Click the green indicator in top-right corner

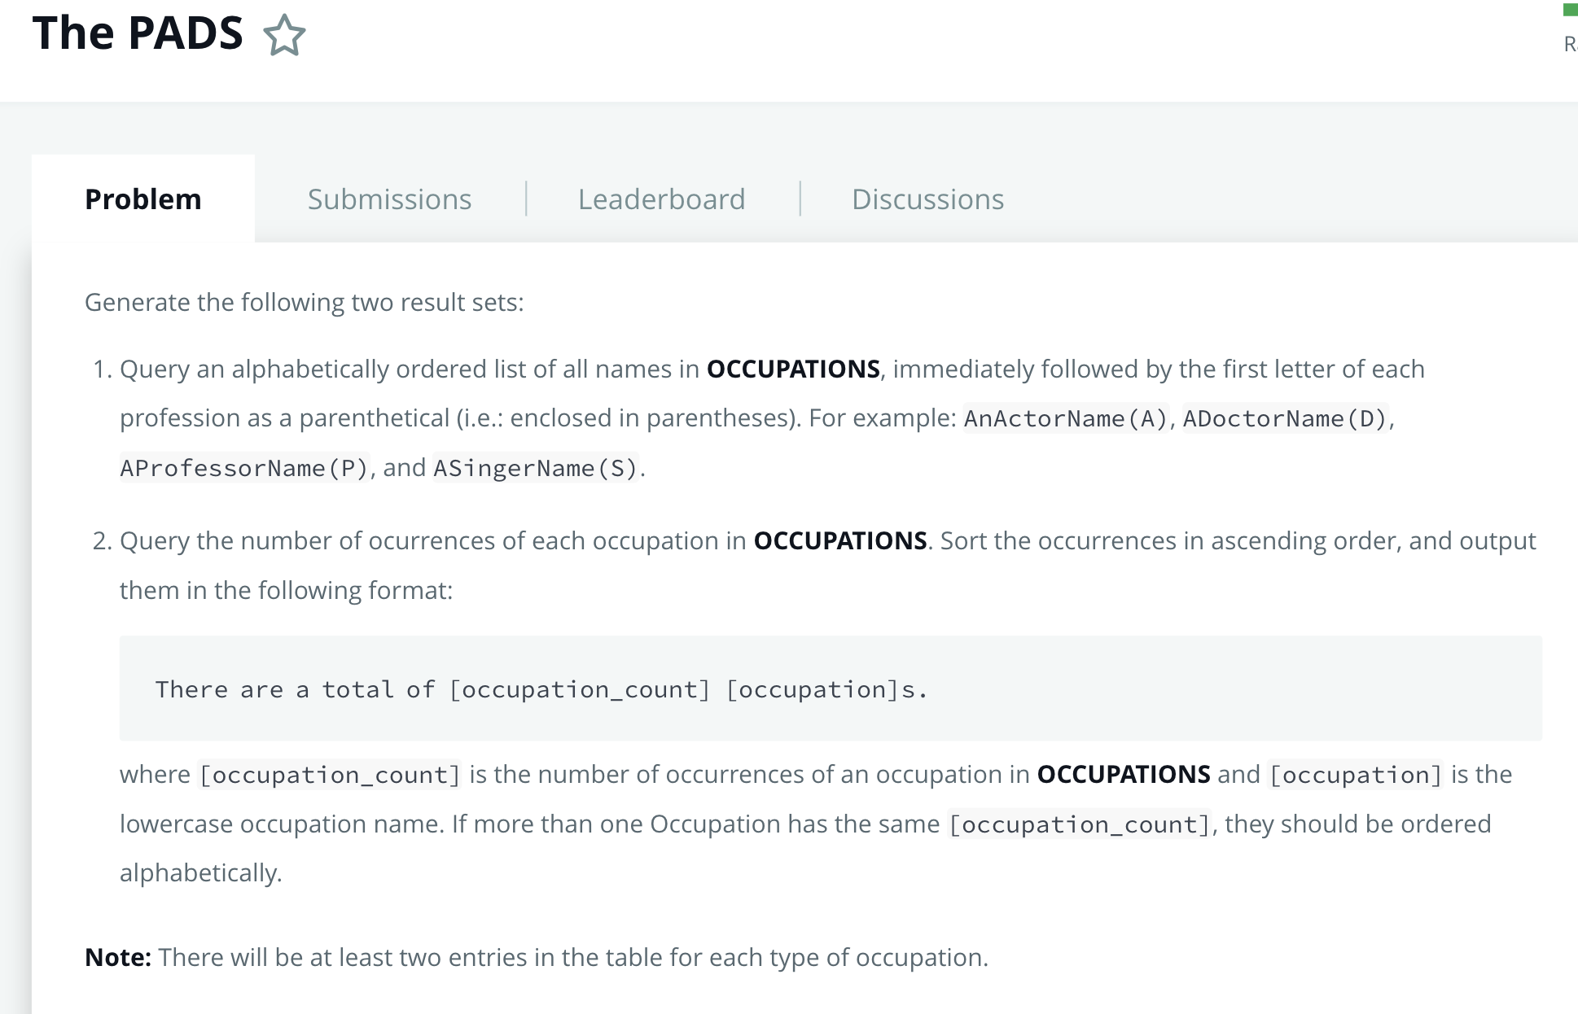pos(1570,10)
